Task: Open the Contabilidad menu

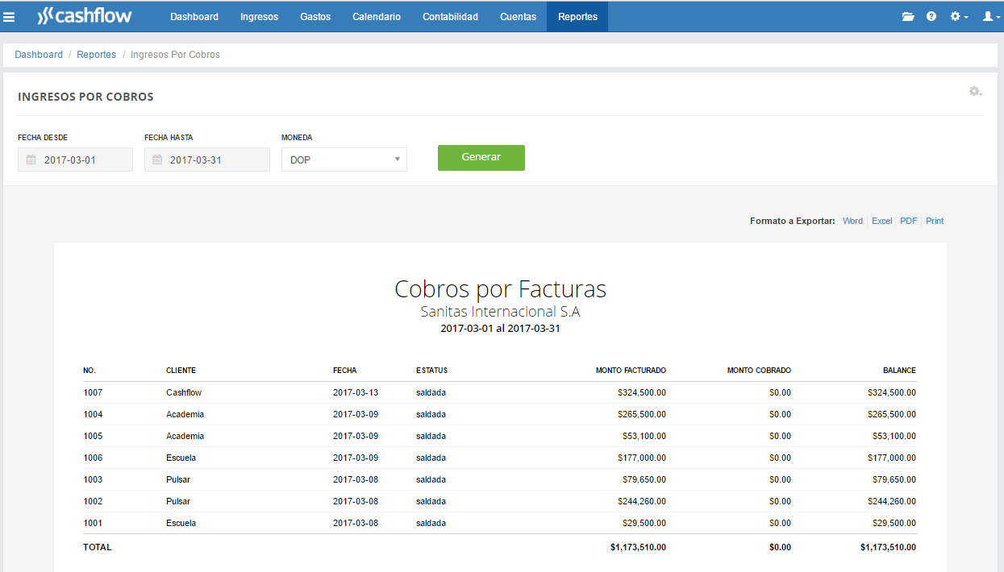Action: point(450,16)
